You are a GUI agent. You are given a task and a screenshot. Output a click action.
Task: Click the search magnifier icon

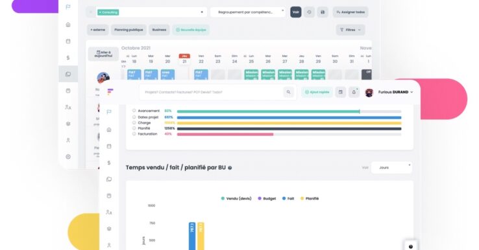click(x=288, y=92)
